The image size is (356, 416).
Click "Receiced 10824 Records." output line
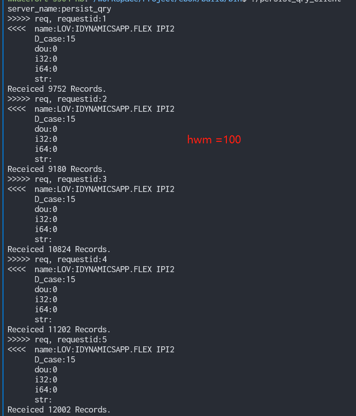point(59,249)
